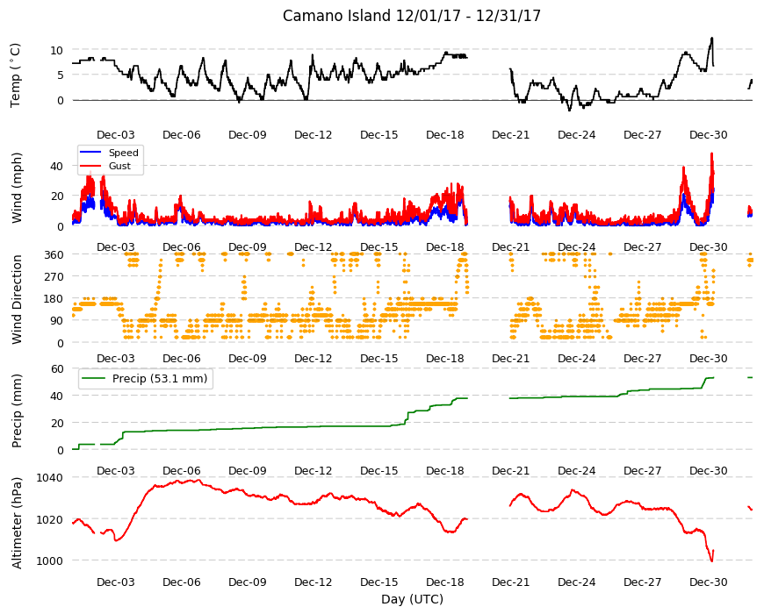
Task: Click the Wind Direction axis label
Action: (17, 299)
